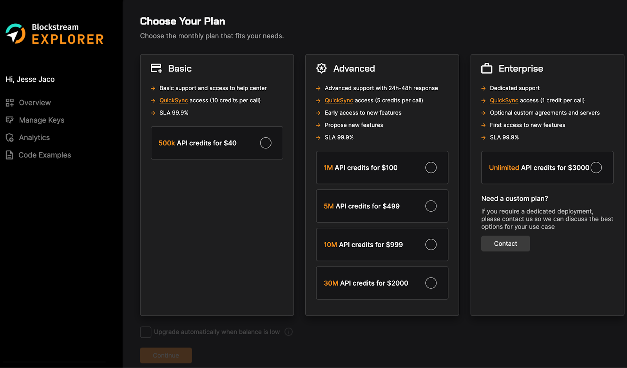Click the Enterprise briefcase icon

point(487,68)
